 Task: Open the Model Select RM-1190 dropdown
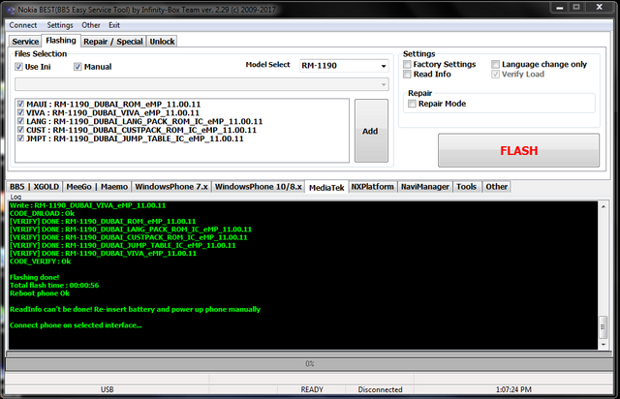tap(344, 66)
